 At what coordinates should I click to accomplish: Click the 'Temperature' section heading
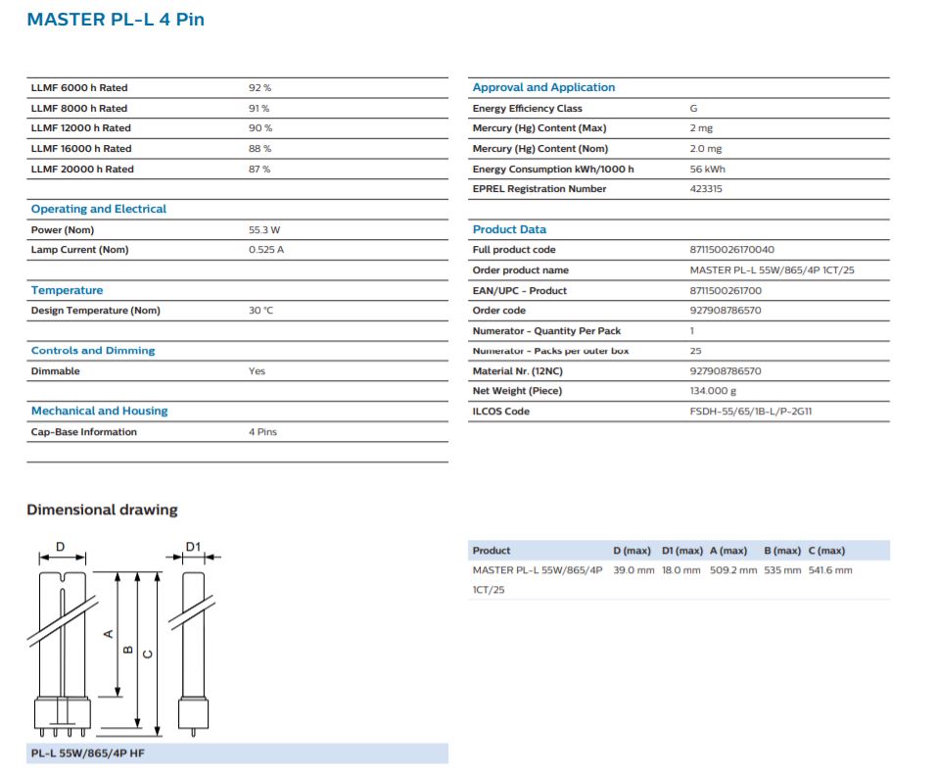pos(67,290)
